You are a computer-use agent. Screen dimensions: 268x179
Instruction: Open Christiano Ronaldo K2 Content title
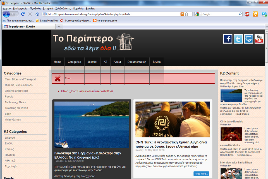click(231, 121)
